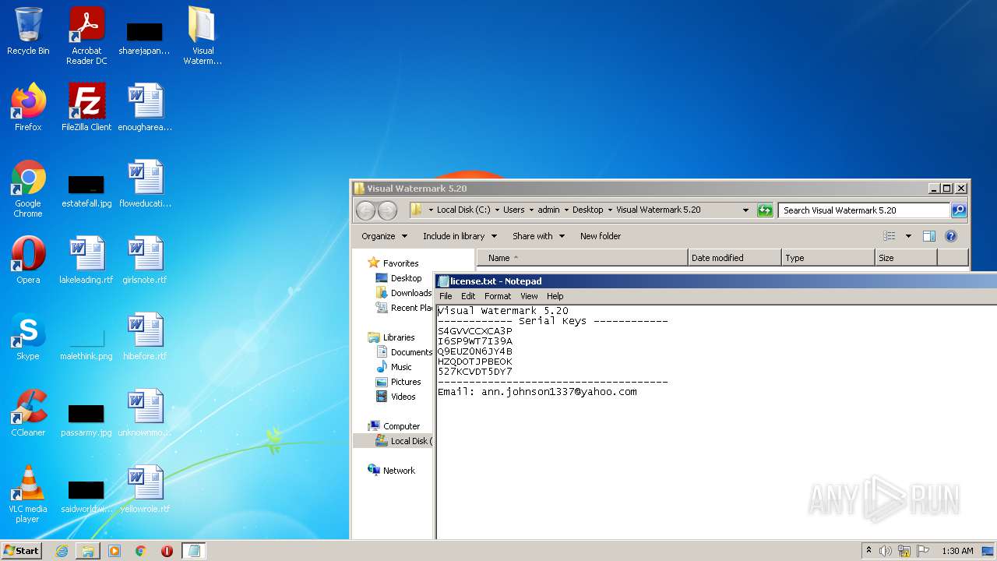The height and width of the screenshot is (561, 997).
Task: Click the Explorer Forward navigation button
Action: coord(387,210)
